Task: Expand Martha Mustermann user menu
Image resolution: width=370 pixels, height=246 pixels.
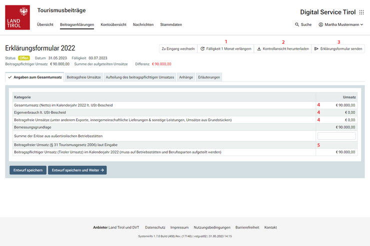Action: coord(343,24)
